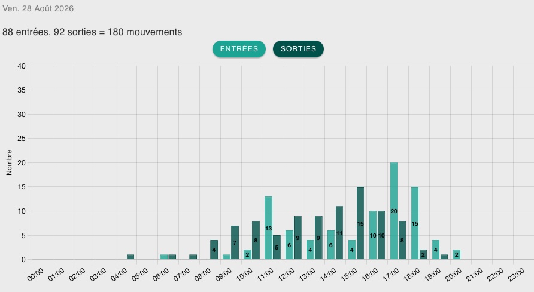Click the 10:00 sorties bar labeled 8
This screenshot has width=534, height=292.
[x=256, y=240]
